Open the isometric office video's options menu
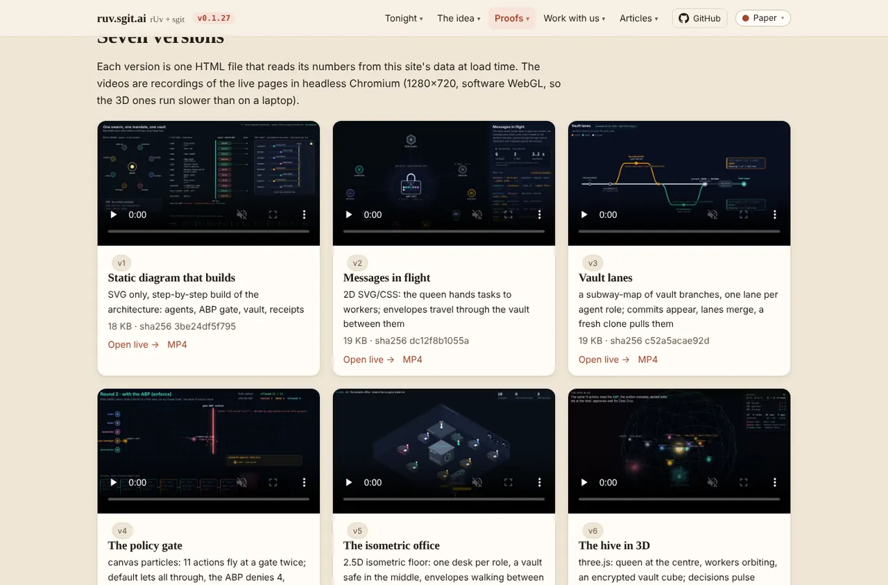 point(539,482)
